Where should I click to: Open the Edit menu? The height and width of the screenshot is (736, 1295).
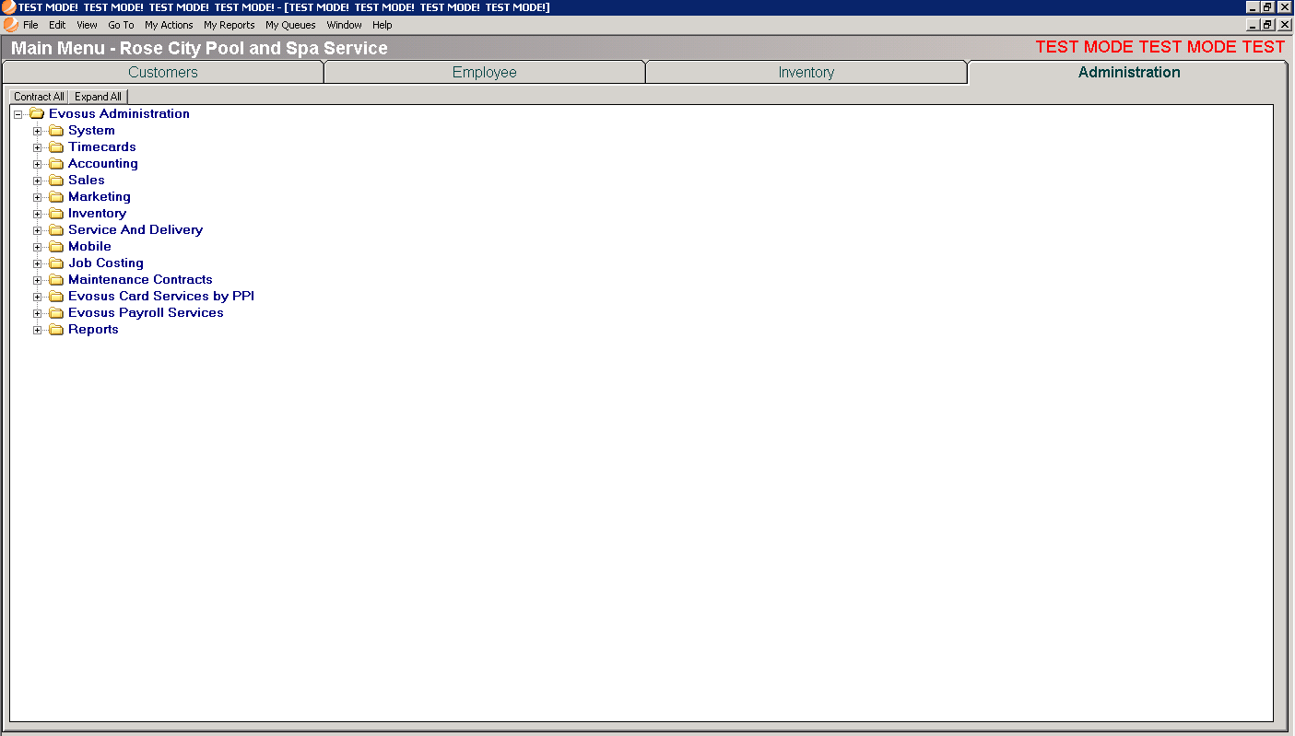click(57, 25)
